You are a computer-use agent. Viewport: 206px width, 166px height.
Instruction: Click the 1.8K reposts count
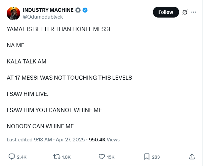pos(67,157)
